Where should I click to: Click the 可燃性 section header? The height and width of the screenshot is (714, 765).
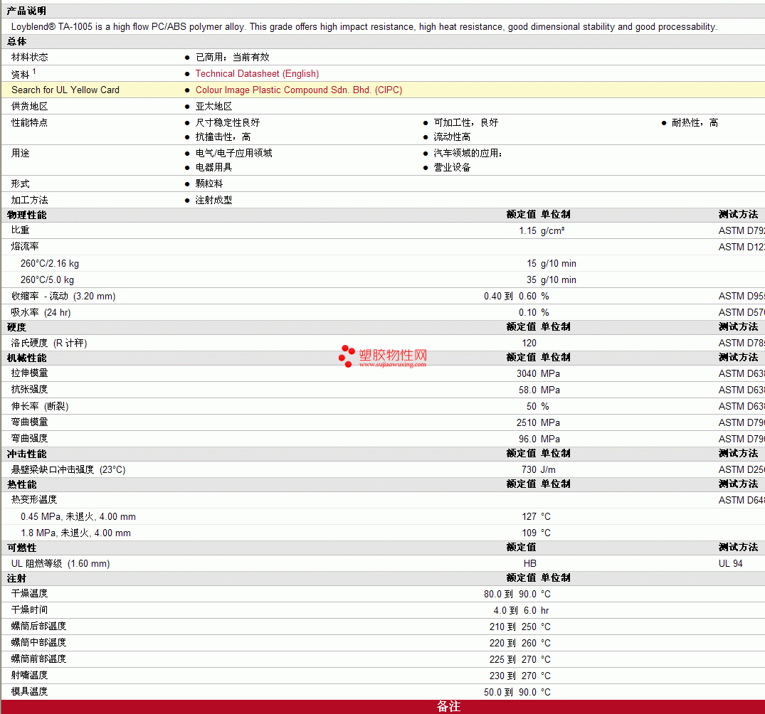point(22,549)
